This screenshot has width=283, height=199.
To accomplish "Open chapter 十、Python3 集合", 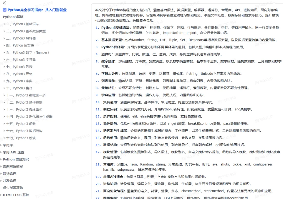I will click(19, 88).
